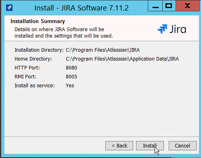Select the port value 8080
Screen dimensions: 201x158
[x=71, y=68]
